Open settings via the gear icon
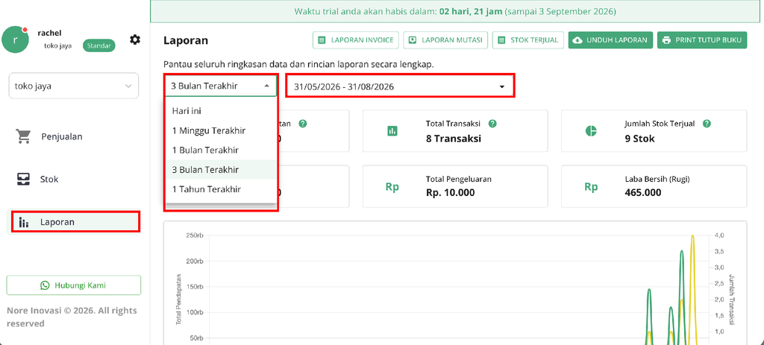Image resolution: width=764 pixels, height=345 pixels. 135,40
